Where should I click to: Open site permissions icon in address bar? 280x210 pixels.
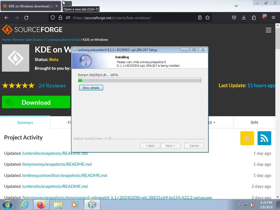[68, 18]
